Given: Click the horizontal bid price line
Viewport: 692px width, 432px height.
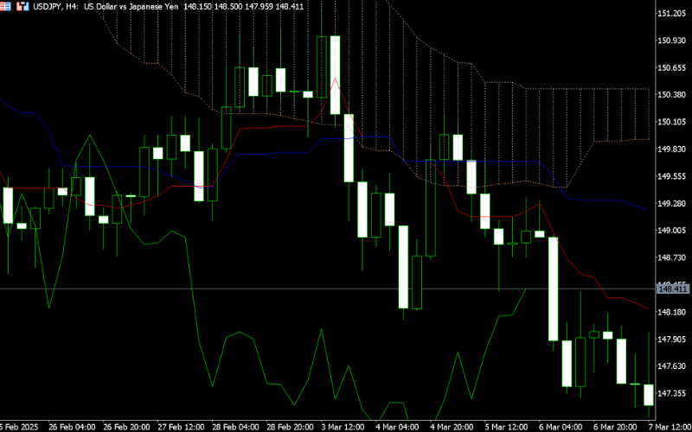Looking at the screenshot, I should pyautogui.click(x=259, y=289).
